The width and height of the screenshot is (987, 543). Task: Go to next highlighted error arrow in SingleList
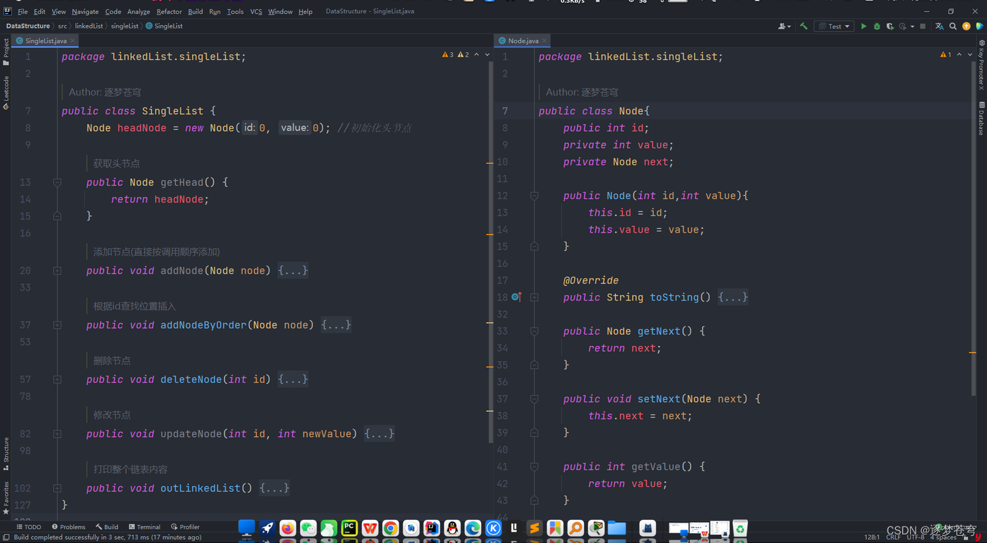[487, 55]
